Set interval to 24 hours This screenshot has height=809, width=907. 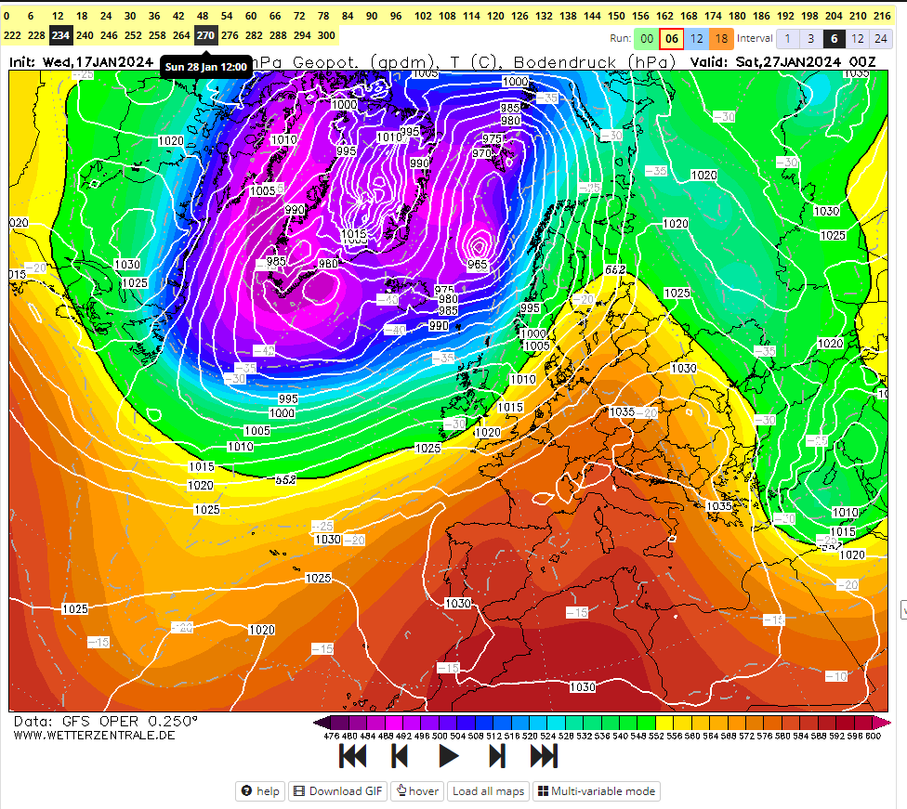point(880,39)
